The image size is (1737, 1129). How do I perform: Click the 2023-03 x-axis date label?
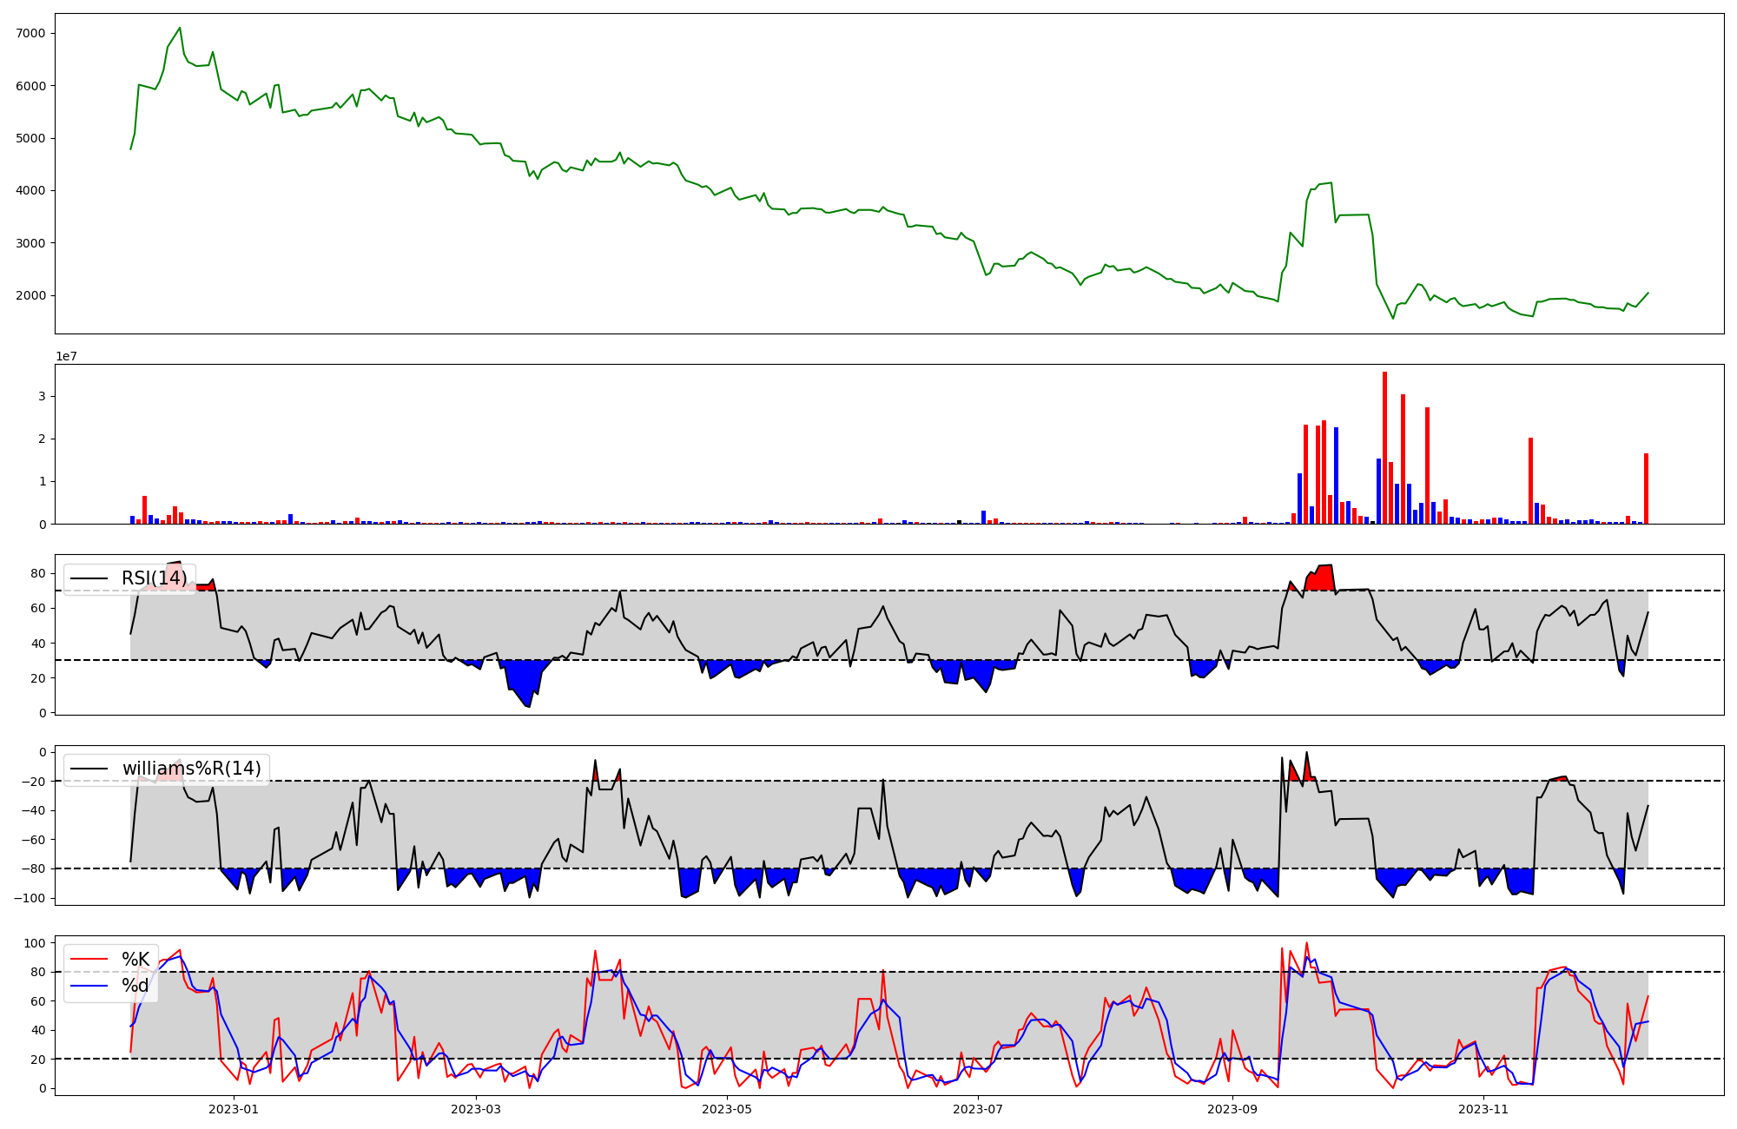pyautogui.click(x=476, y=1109)
